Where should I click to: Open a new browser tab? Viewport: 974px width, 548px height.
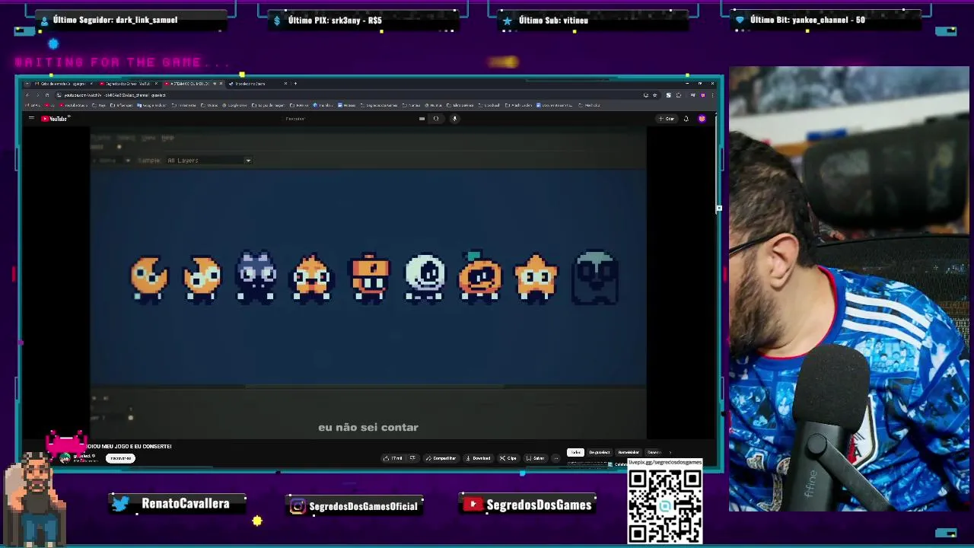pyautogui.click(x=295, y=84)
